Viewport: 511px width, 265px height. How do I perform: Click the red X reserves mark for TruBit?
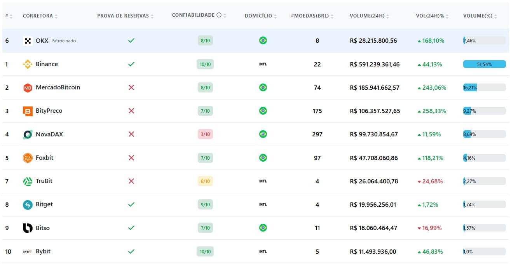(x=131, y=181)
